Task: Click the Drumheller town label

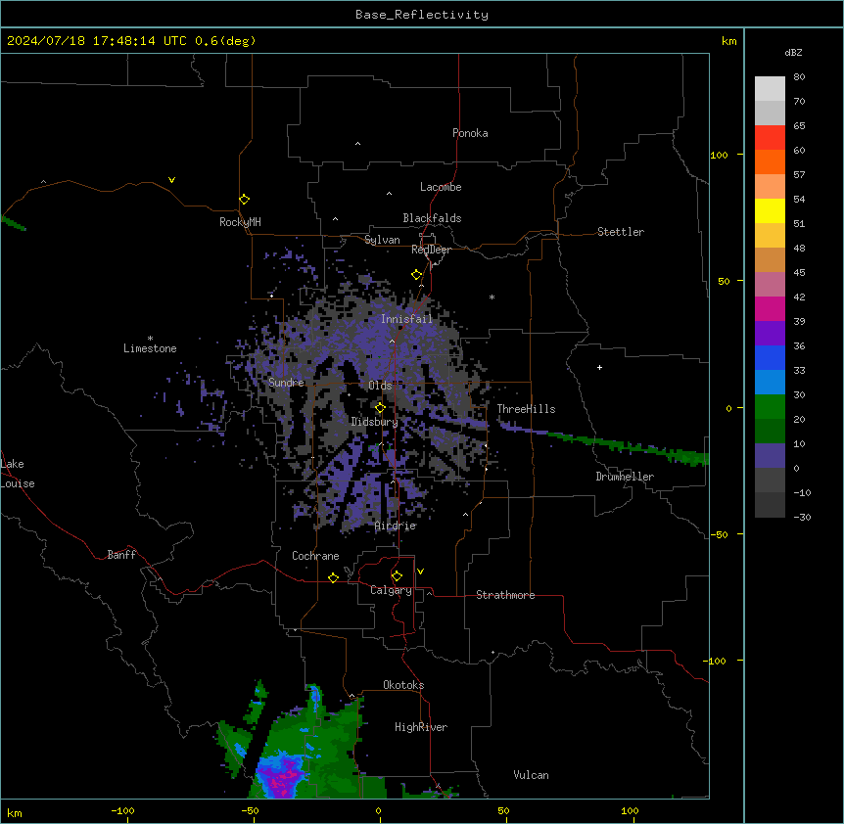Action: pos(625,477)
